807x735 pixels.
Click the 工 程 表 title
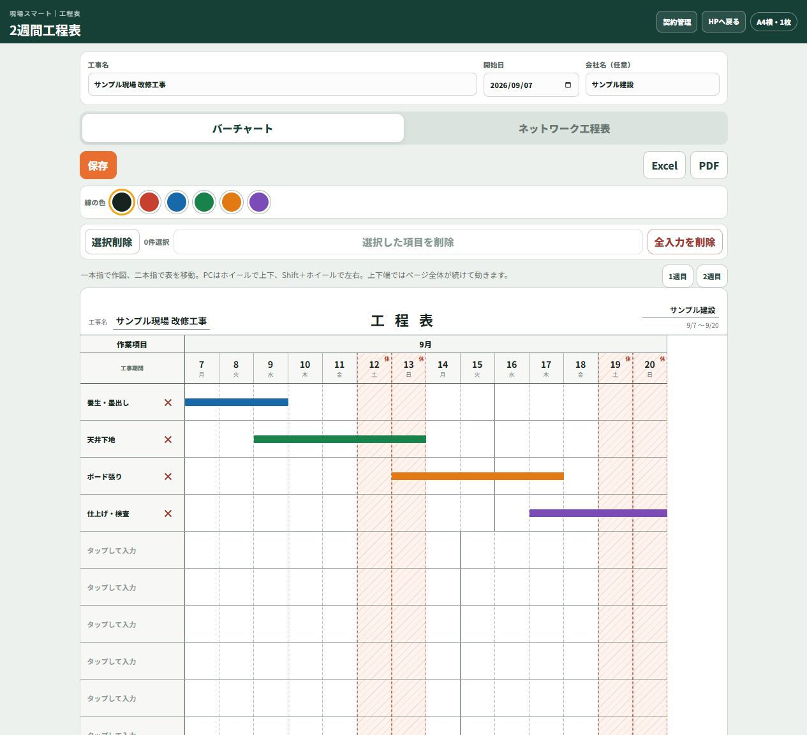coord(402,321)
